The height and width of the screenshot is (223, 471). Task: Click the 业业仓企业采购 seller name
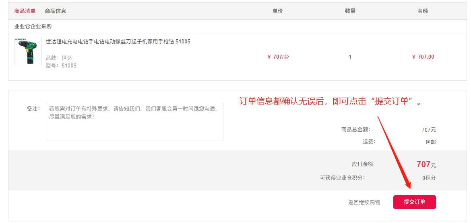[33, 27]
